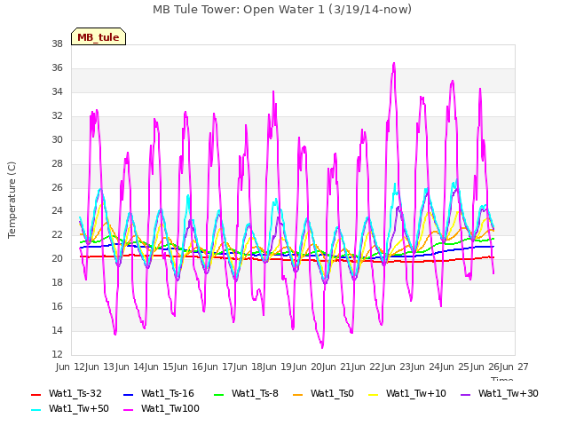This screenshot has width=568, height=426.
Task: Click the partially hidden Time axis label
Action: click(502, 379)
